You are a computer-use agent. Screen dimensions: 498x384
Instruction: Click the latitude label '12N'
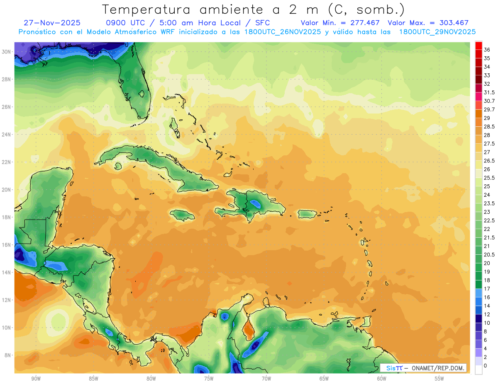pos(7,300)
